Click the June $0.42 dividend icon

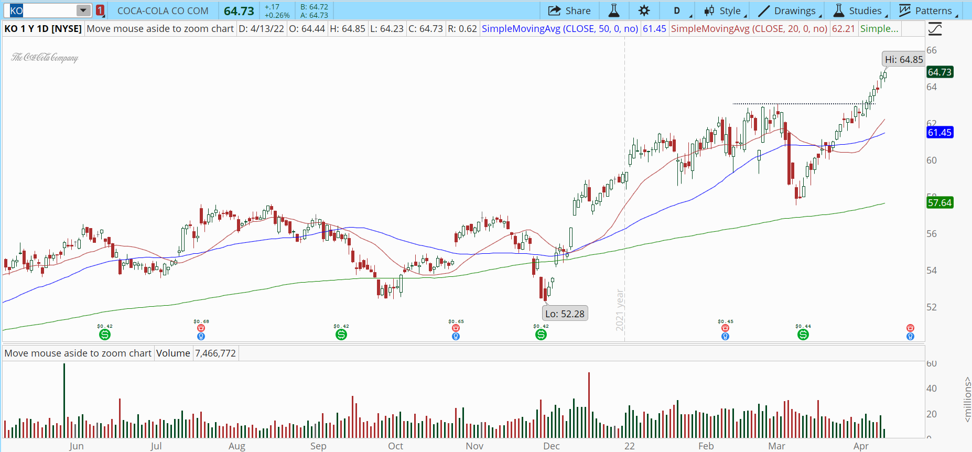pyautogui.click(x=104, y=335)
